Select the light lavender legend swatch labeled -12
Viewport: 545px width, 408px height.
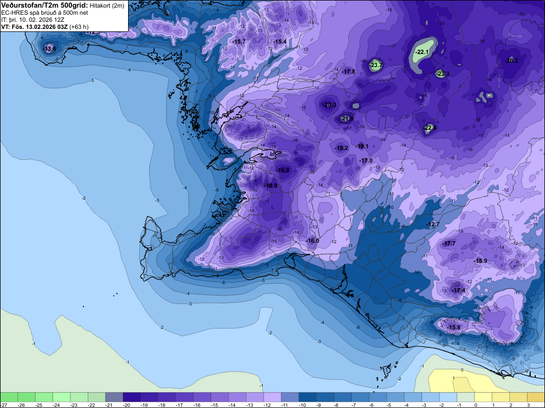point(272,397)
